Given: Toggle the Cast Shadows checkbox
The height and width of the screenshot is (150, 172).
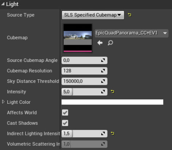Looking at the screenshot, I should (x=65, y=123).
